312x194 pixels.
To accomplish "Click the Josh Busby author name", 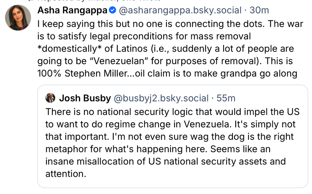I will click(85, 98).
